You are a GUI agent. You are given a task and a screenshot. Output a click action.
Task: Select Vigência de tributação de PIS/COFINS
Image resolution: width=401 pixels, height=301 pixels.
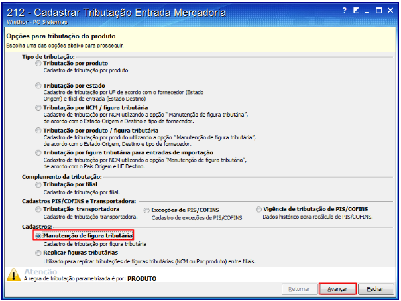click(258, 210)
